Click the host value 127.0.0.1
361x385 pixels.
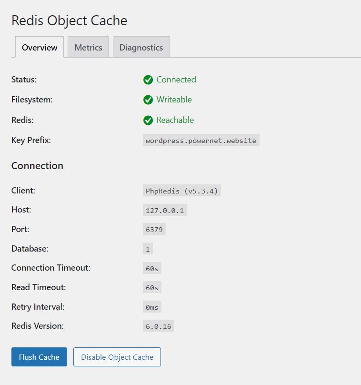point(165,210)
